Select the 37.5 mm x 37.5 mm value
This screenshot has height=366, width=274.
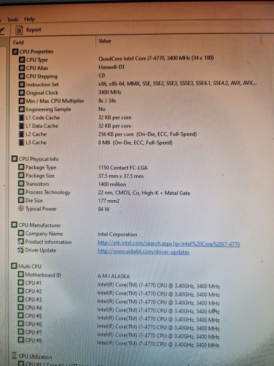click(x=121, y=176)
